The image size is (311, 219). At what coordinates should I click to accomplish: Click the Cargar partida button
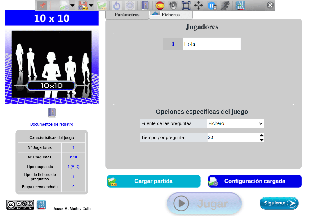[x=153, y=181]
